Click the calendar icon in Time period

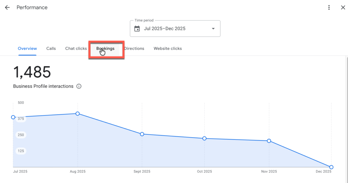[137, 29]
